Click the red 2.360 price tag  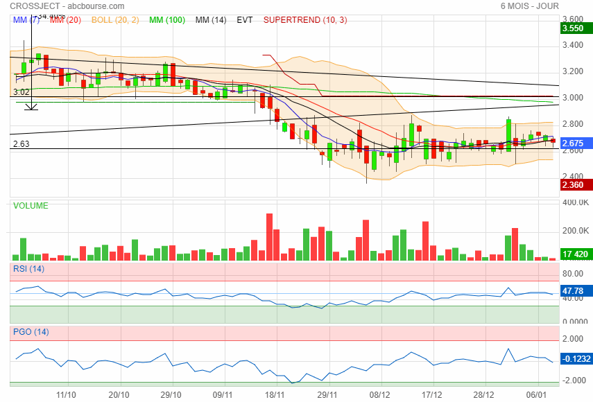pyautogui.click(x=576, y=185)
